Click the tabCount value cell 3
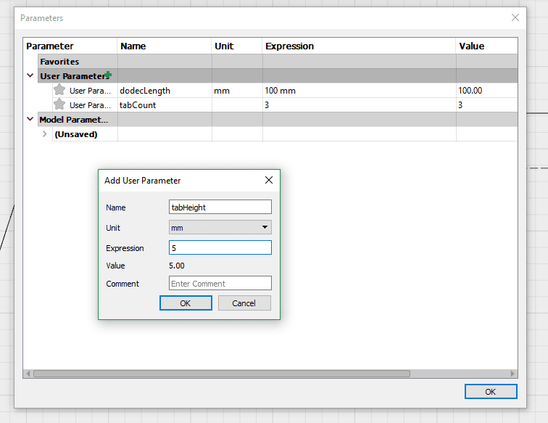 pos(487,105)
